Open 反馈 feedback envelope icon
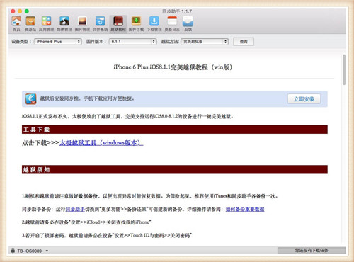Image resolution: width=354 pixels, height=262 pixels. (188, 23)
